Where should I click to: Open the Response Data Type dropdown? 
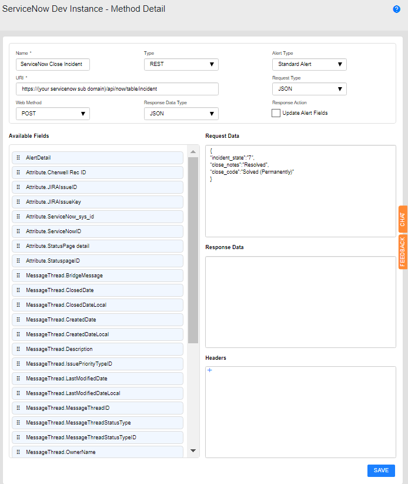(181, 114)
